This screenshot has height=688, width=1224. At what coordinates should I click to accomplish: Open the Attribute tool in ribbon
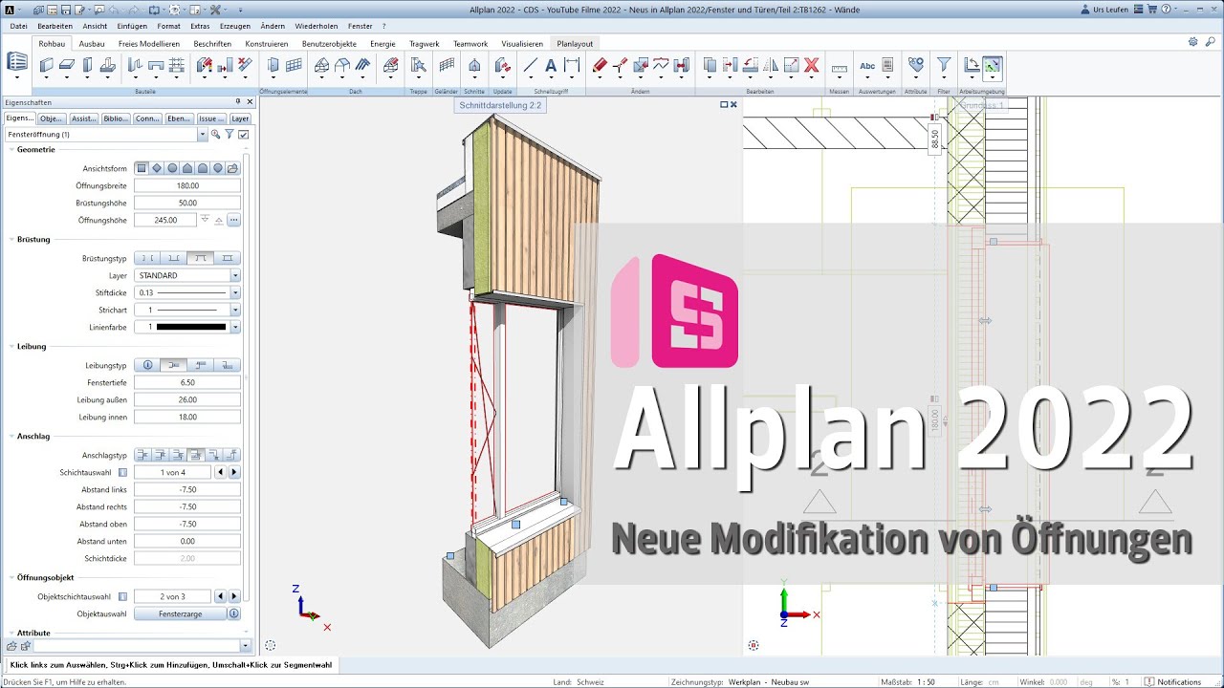(916, 65)
